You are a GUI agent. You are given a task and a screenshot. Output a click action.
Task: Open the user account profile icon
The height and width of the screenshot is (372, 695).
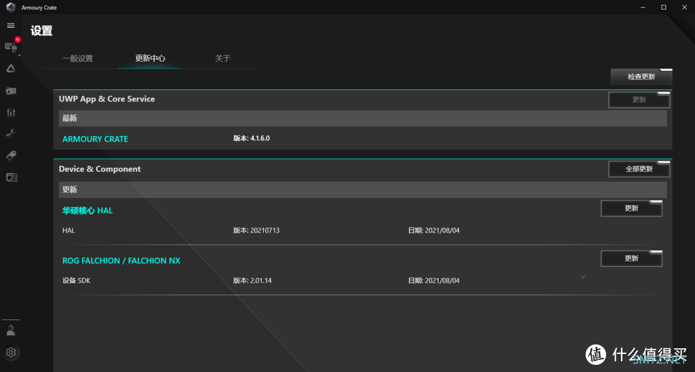click(x=11, y=330)
